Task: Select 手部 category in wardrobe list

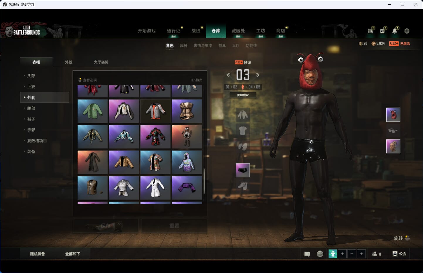Action: (x=45, y=130)
